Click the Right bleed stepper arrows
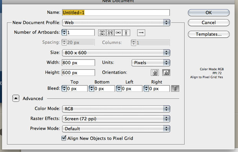Screen dimensions: 238x152 pos(146,89)
